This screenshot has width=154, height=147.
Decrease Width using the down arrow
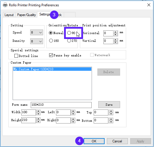point(38,114)
